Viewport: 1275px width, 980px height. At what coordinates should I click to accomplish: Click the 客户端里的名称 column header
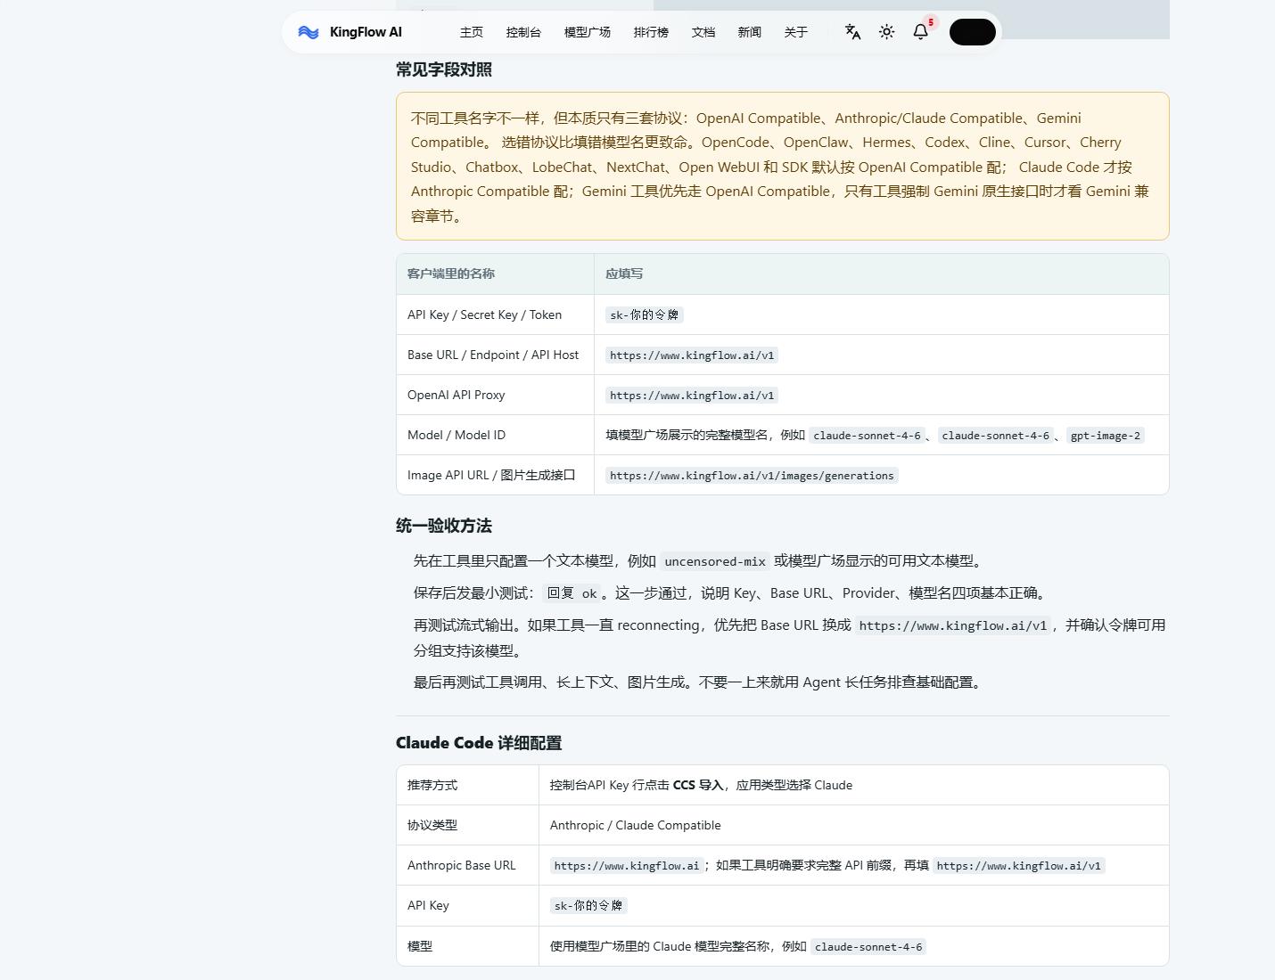(451, 274)
